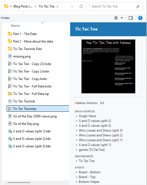147x185 pixels.
Task: Click the workbook preview thumbnail
Action: [x=108, y=66]
